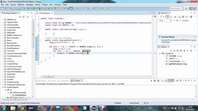Toggle Hide Local Types in Outline toolbar
The image size is (198, 111).
pos(191,51)
